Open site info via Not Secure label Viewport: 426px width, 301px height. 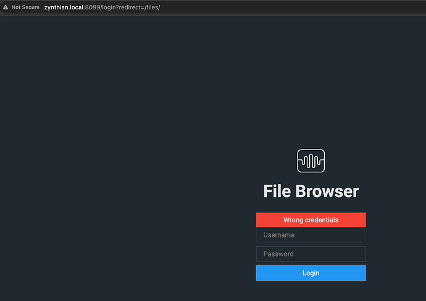point(25,7)
